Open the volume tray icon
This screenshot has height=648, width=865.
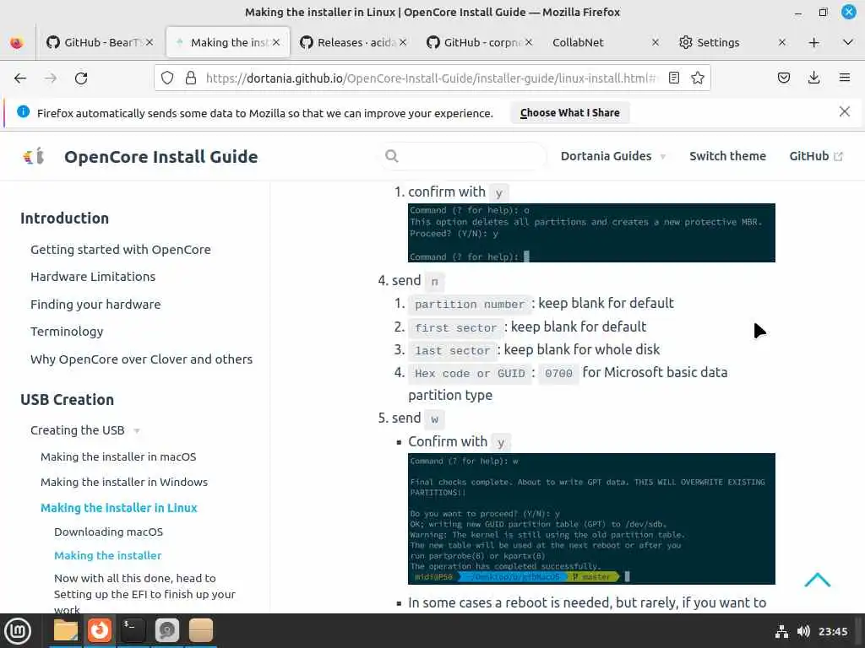[x=803, y=631]
